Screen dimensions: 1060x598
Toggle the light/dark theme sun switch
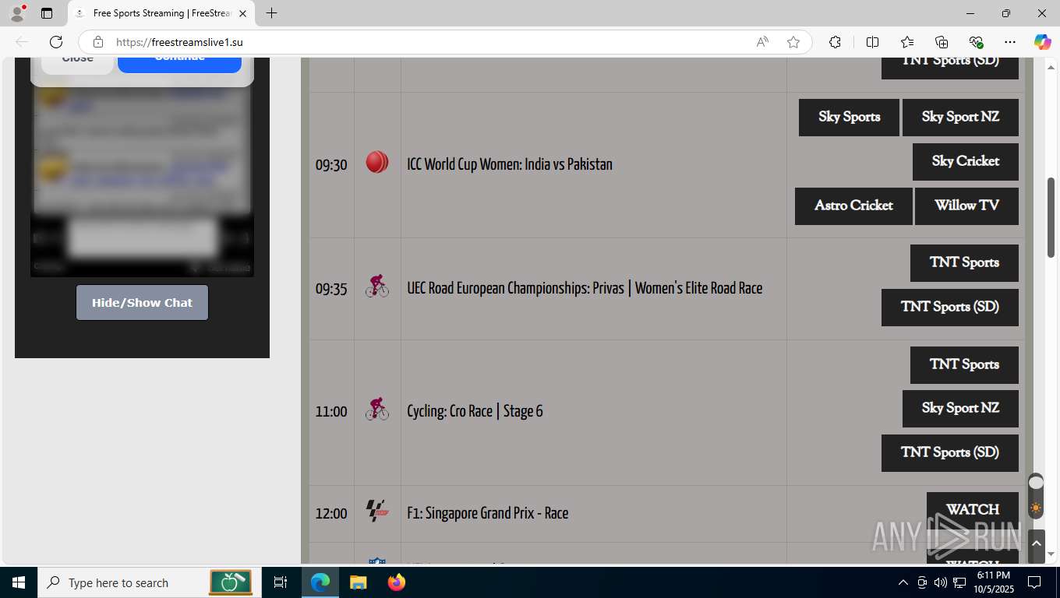click(x=1036, y=496)
